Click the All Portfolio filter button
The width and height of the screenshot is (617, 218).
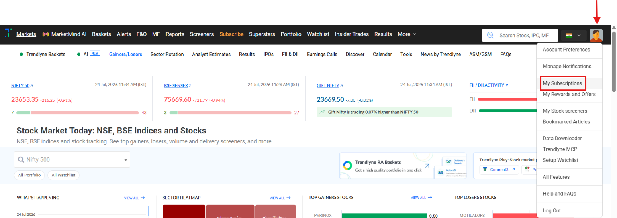coord(30,175)
